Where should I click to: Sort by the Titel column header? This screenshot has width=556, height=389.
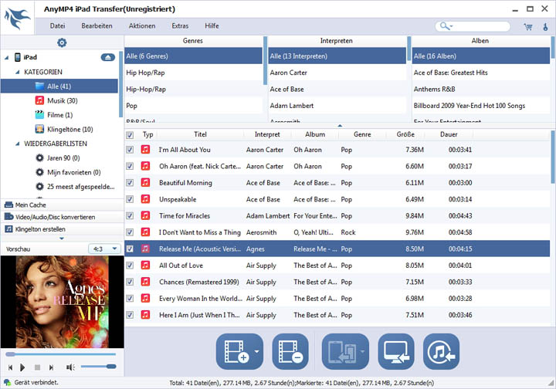pyautogui.click(x=200, y=134)
